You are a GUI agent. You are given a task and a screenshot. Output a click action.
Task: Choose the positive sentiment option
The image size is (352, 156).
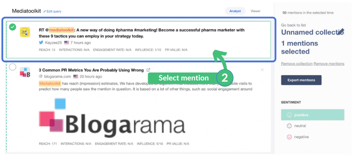click(x=301, y=115)
